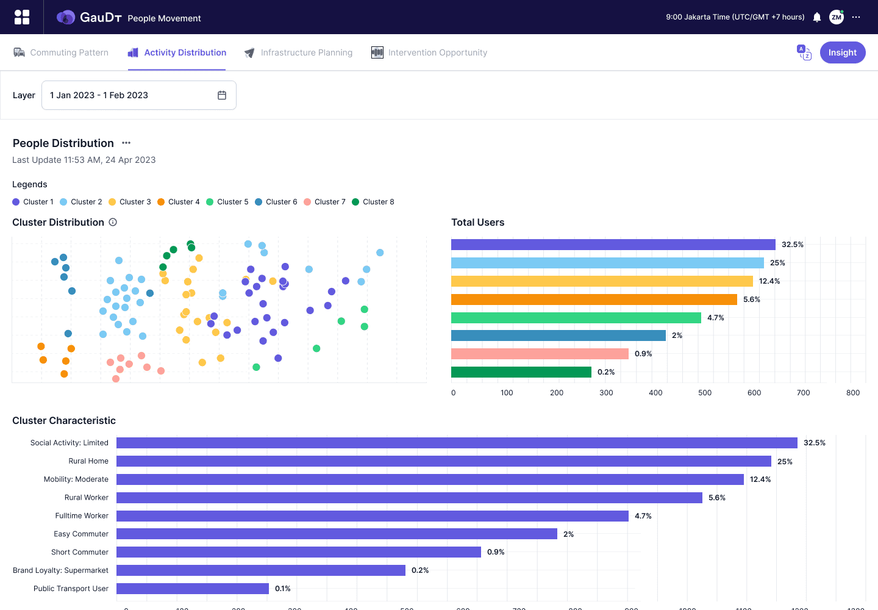The image size is (878, 610).
Task: Click the 12.4% yellow users bar
Action: [x=602, y=281]
